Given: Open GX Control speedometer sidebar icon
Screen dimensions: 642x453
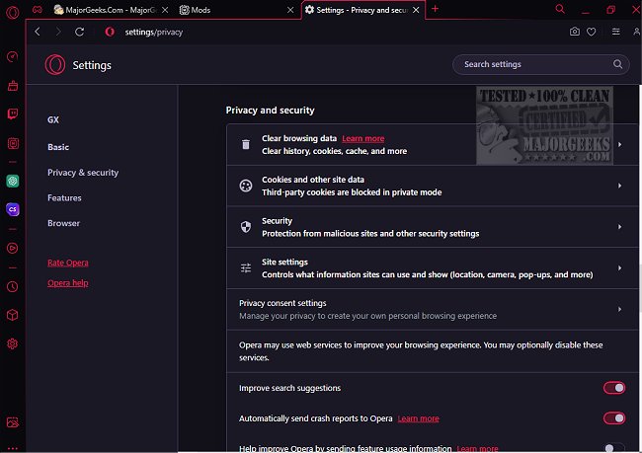Looking at the screenshot, I should click(x=13, y=56).
